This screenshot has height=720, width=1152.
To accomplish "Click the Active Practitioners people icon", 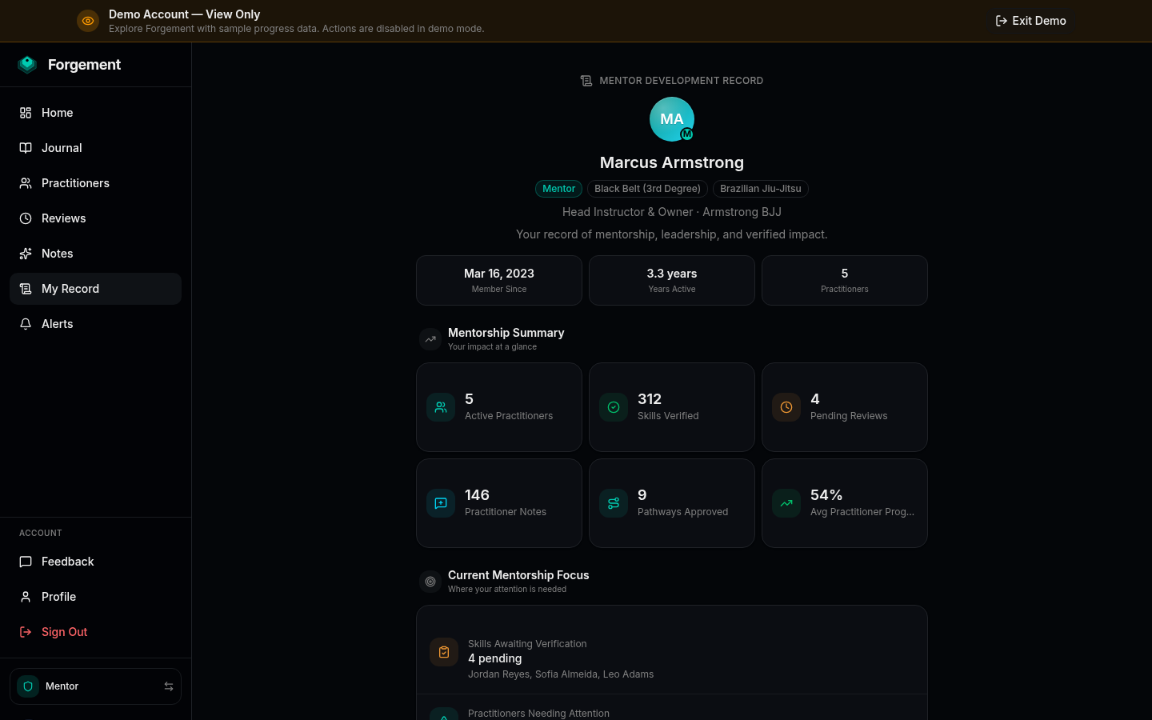I will (441, 407).
